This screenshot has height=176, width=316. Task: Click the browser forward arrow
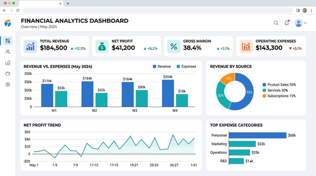tap(11, 10)
